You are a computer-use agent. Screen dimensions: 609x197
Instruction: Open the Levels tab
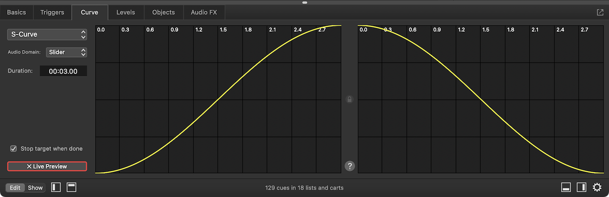[126, 12]
